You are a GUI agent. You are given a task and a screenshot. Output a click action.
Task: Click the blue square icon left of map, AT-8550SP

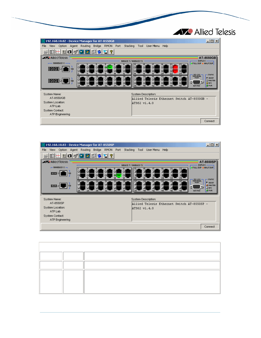point(88,156)
